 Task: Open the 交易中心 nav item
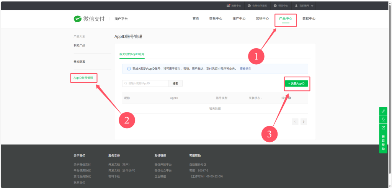pos(216,18)
